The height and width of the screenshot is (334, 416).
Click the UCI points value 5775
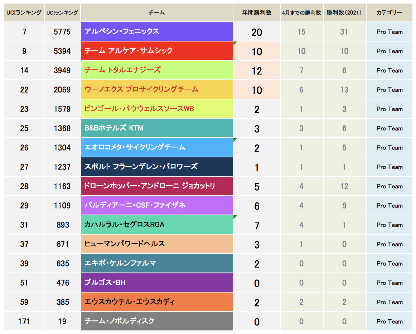click(62, 32)
